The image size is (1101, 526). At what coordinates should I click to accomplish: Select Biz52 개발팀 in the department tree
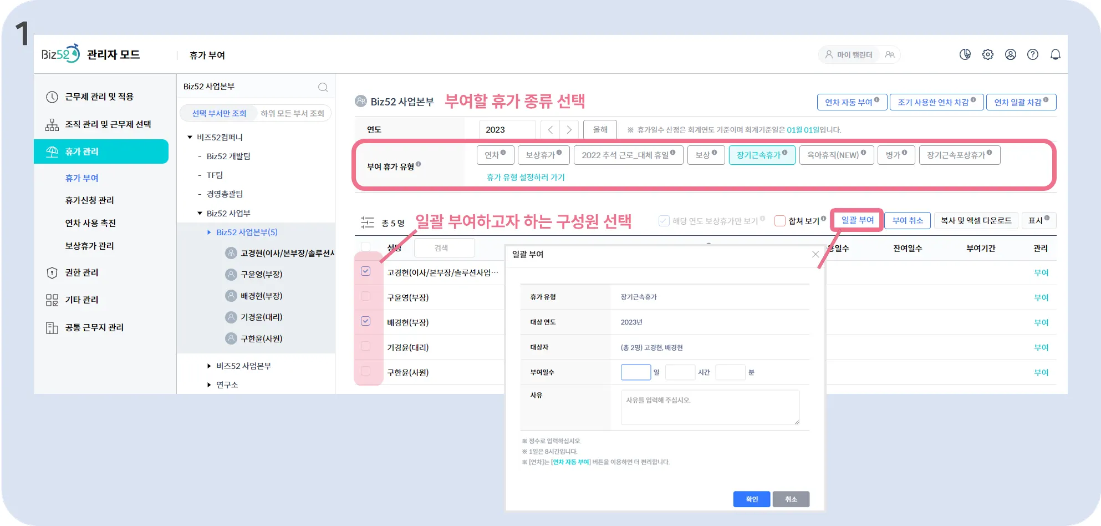(228, 156)
